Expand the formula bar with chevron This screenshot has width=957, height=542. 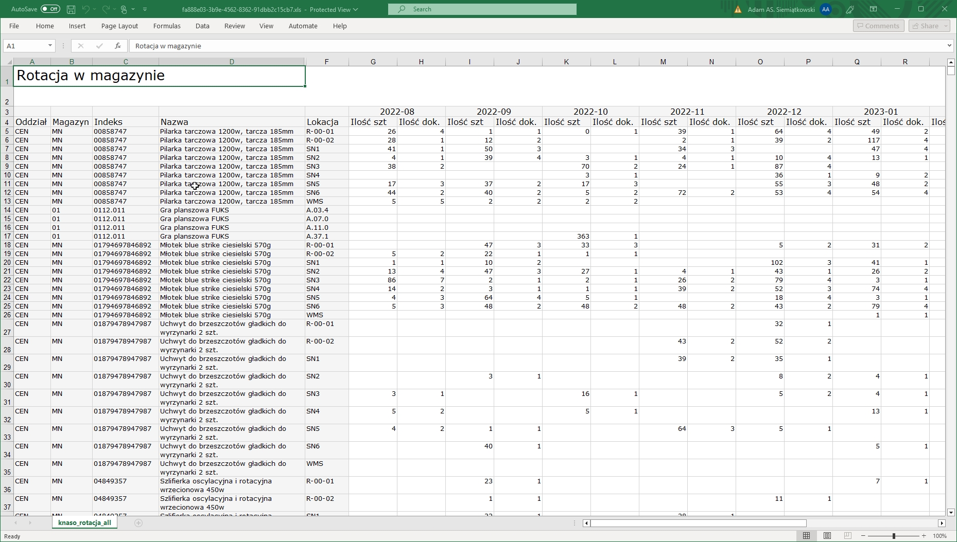pos(949,46)
